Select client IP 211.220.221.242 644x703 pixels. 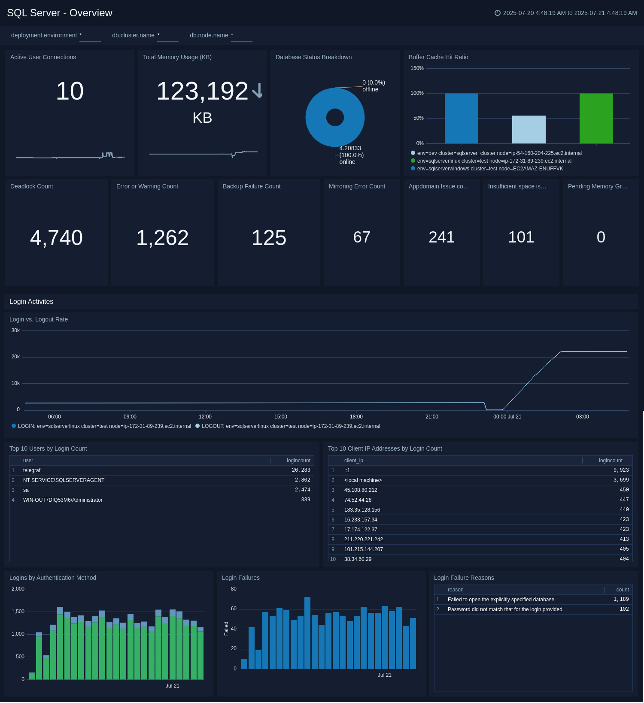[x=480, y=539]
